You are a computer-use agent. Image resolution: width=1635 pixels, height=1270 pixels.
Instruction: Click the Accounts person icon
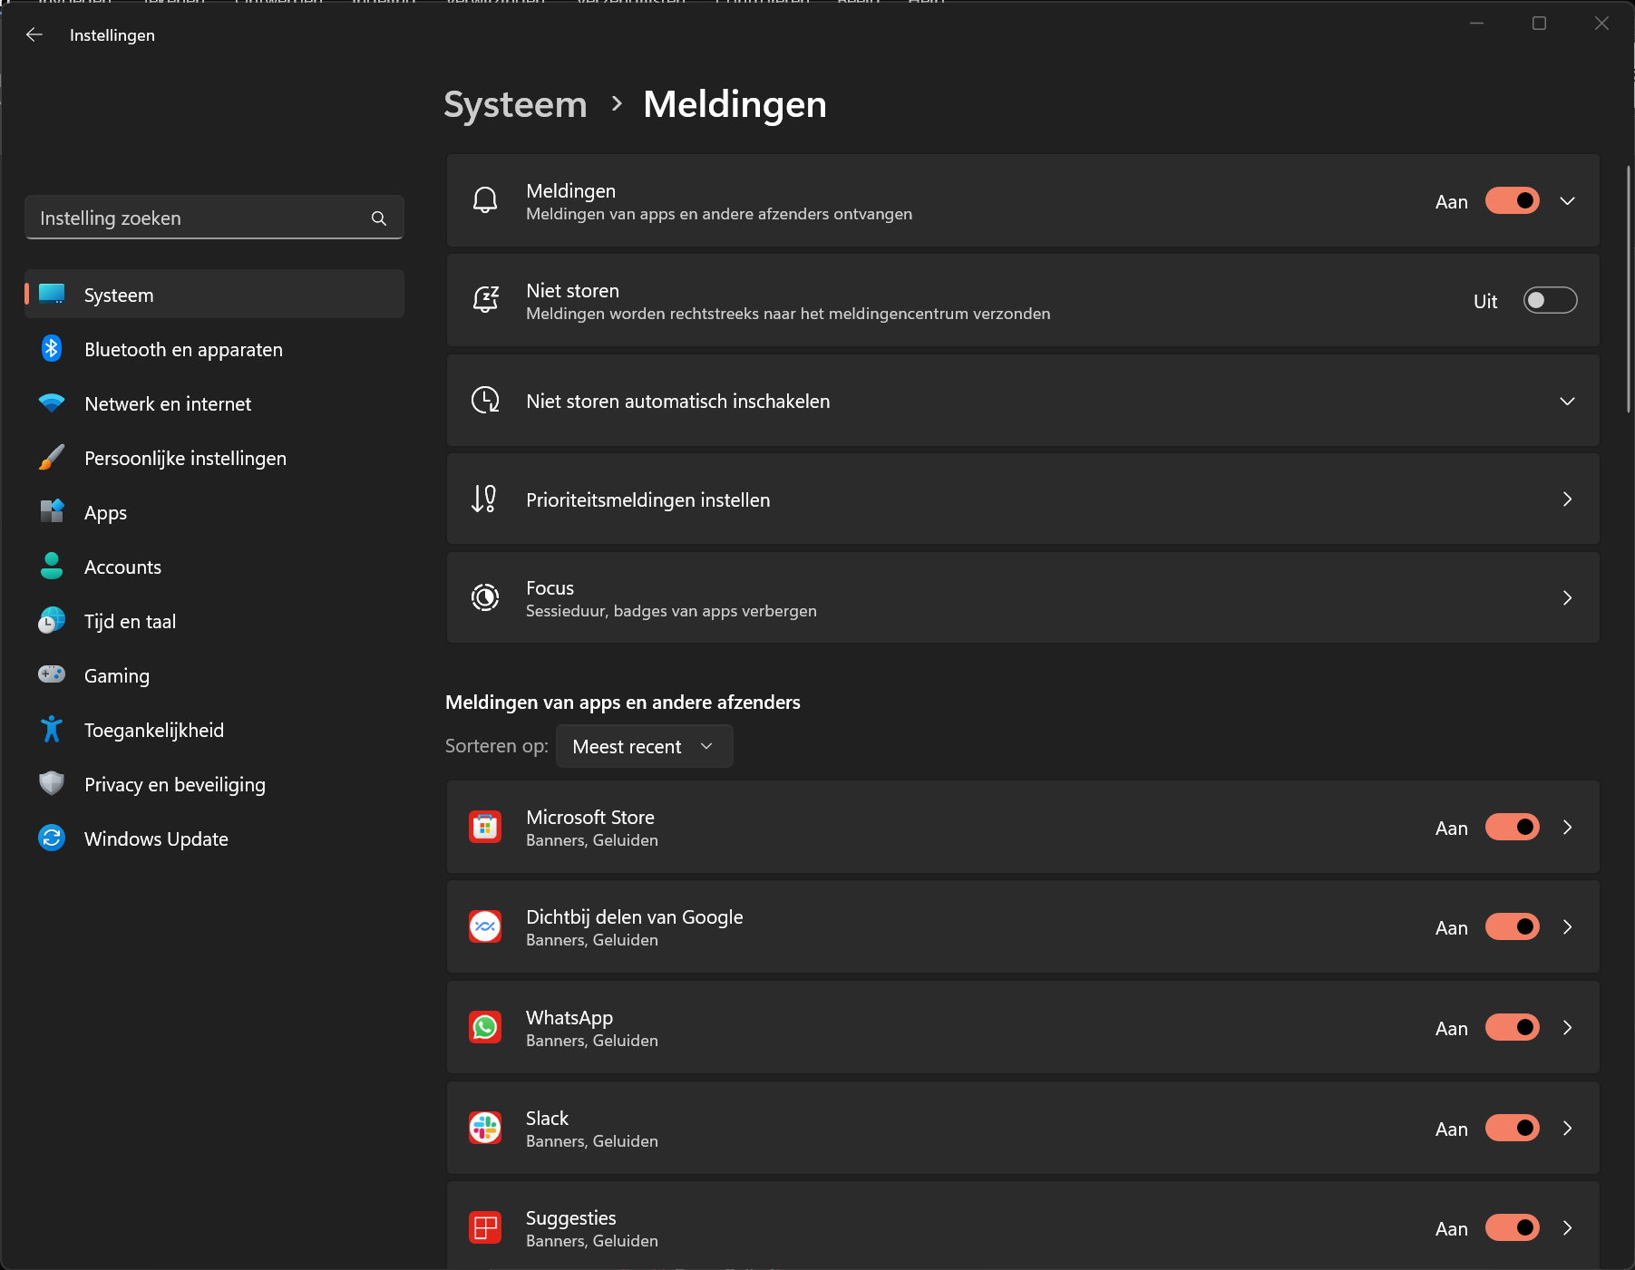52,566
